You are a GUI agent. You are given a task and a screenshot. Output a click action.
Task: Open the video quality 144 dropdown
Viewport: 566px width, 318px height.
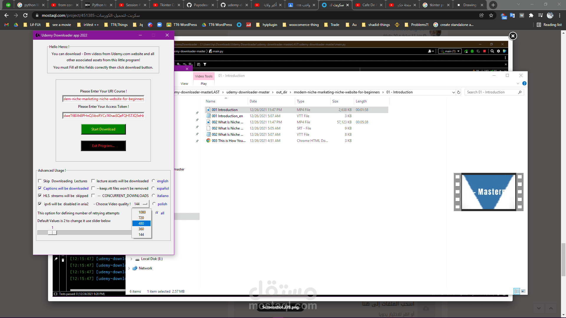141,204
